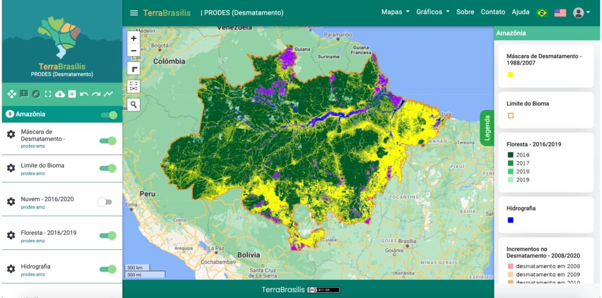Switch language to Portuguese Brazil flag
602x298 pixels.
541,13
